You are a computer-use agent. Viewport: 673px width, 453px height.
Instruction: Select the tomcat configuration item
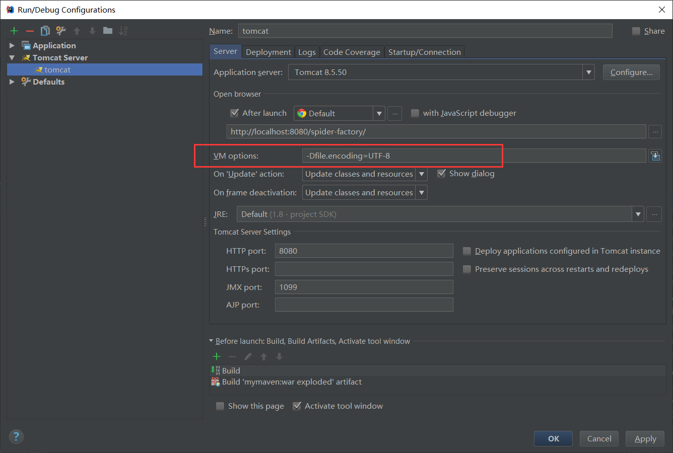[x=105, y=69]
